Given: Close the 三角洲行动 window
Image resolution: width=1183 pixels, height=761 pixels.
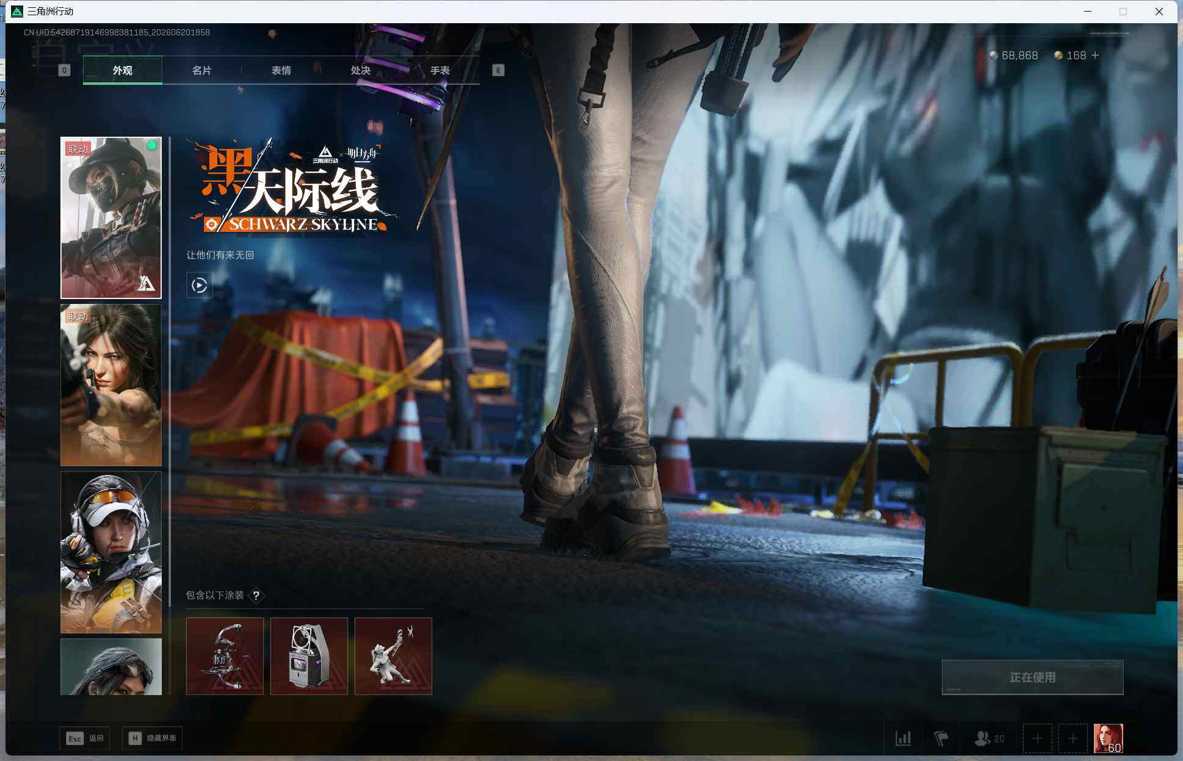Looking at the screenshot, I should 1159,12.
